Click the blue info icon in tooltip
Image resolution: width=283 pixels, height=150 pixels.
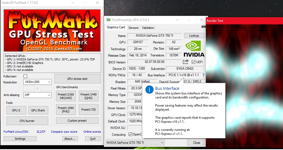click(149, 89)
